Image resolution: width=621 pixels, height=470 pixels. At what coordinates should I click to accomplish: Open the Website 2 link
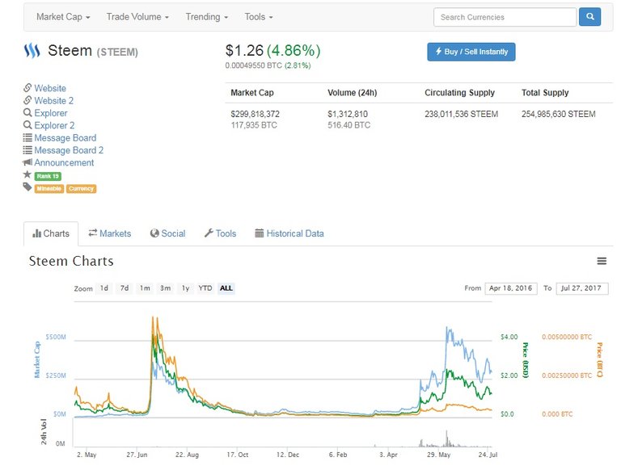pos(53,100)
